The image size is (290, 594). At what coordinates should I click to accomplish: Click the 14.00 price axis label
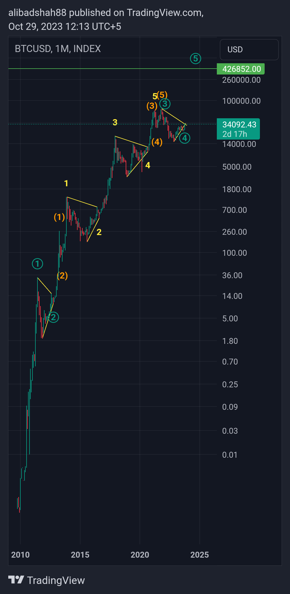coord(232,296)
